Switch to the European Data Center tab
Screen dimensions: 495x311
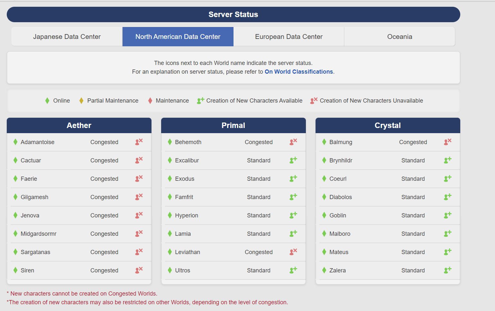(289, 36)
